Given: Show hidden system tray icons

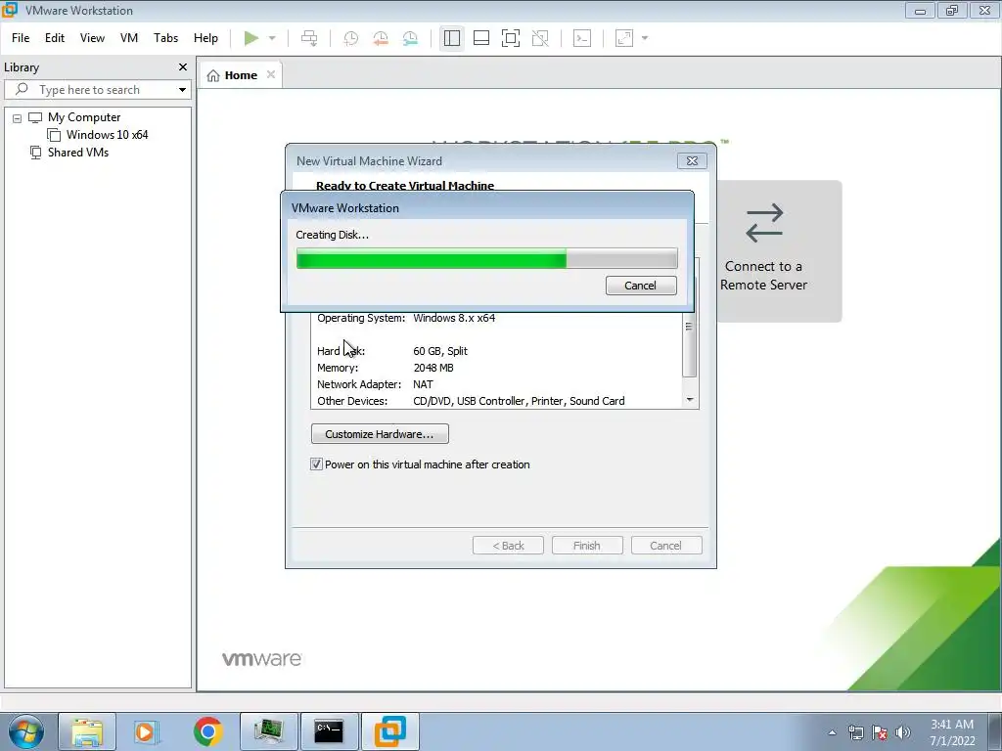Looking at the screenshot, I should [832, 732].
